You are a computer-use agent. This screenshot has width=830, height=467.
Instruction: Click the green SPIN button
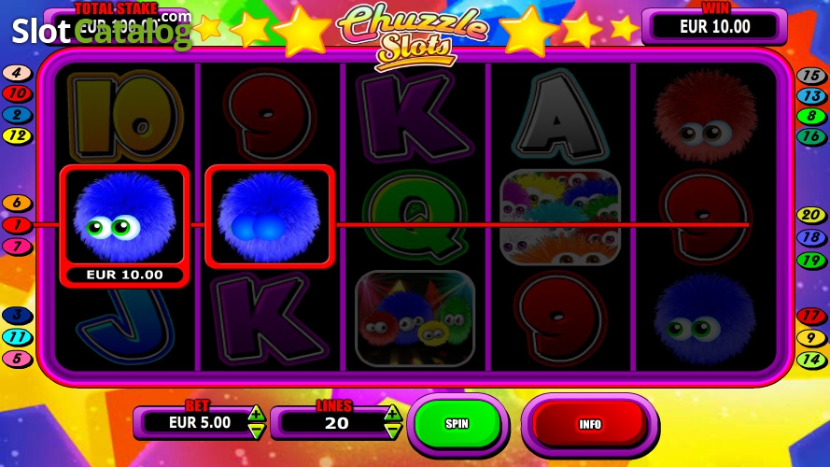(457, 424)
